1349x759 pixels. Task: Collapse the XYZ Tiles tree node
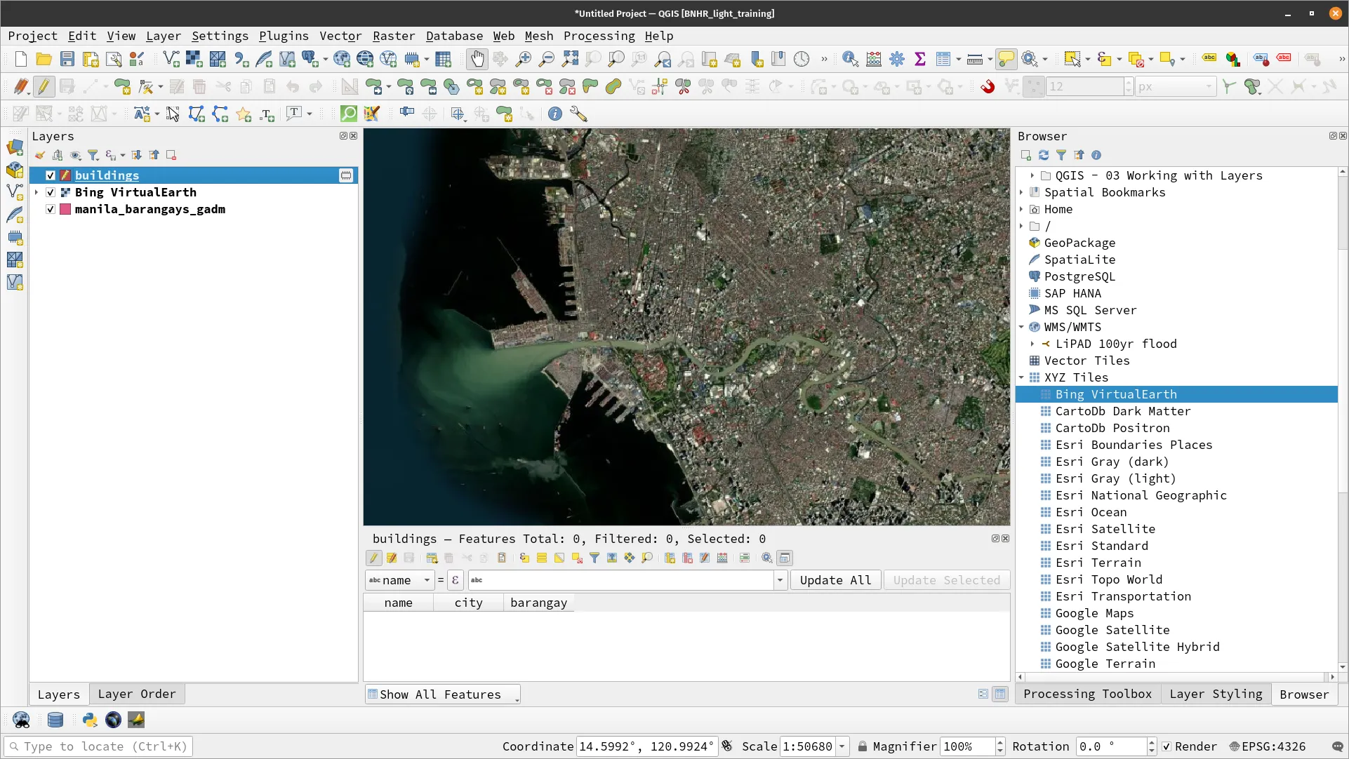coord(1022,377)
